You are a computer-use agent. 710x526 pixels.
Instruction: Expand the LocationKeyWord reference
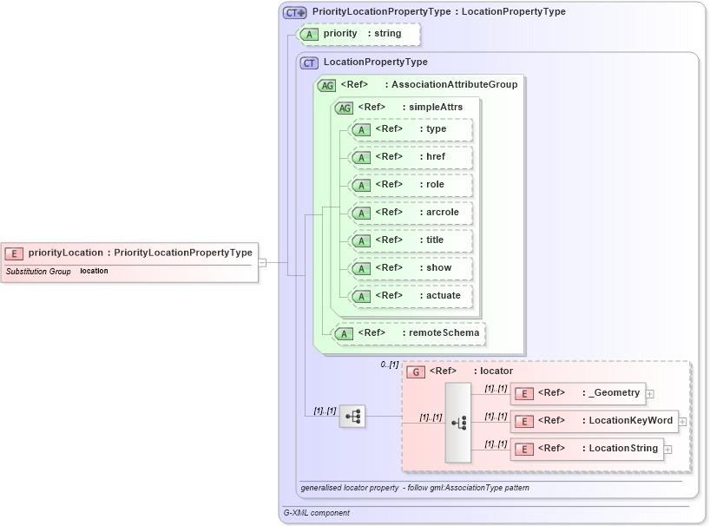(682, 421)
